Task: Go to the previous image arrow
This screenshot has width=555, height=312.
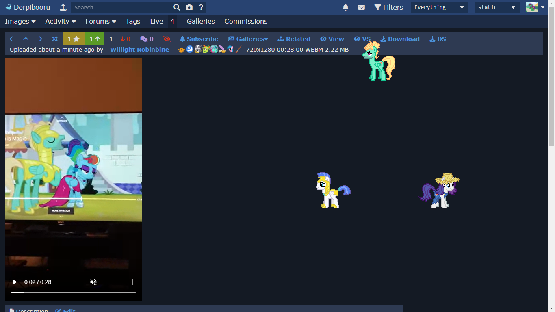Action: (11, 39)
